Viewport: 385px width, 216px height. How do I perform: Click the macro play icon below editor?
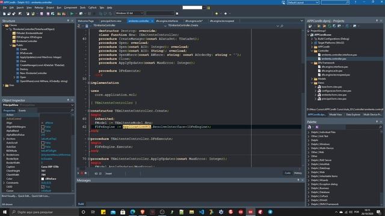tap(78, 173)
